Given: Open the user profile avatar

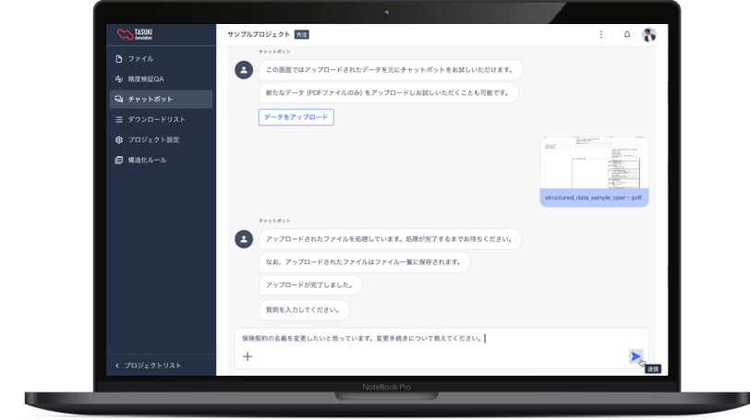Looking at the screenshot, I should [x=648, y=34].
